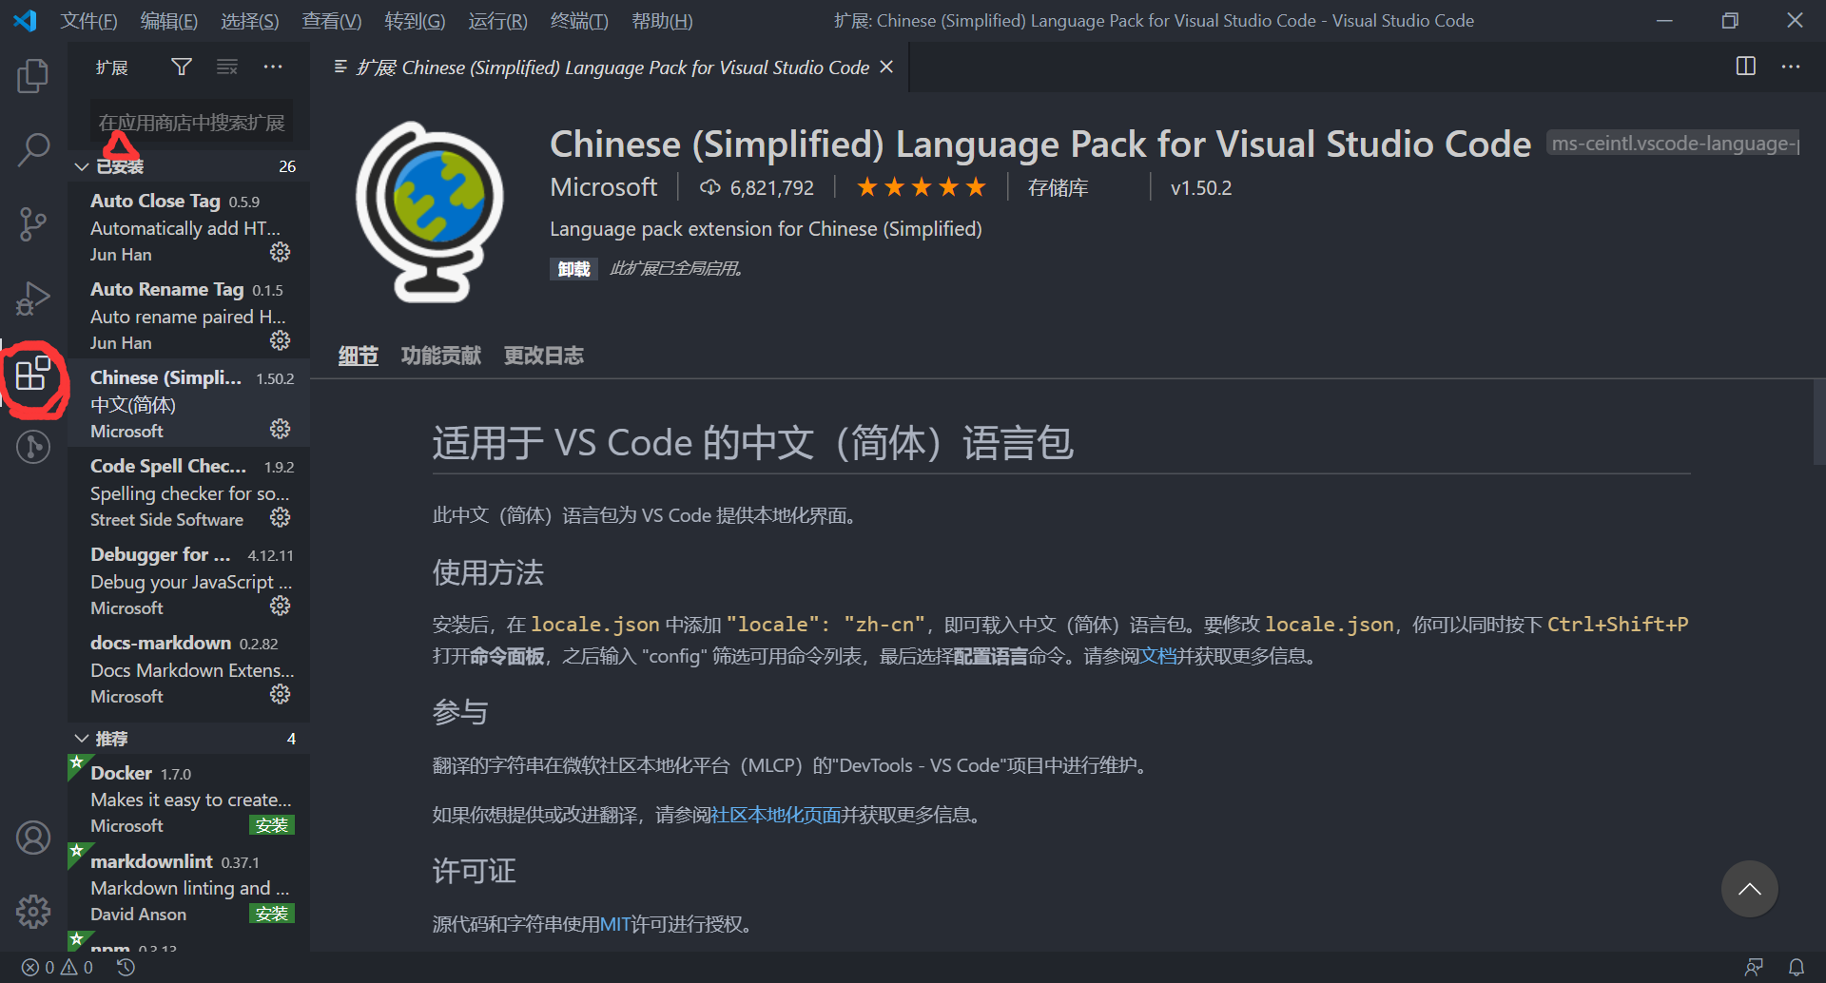Image resolution: width=1826 pixels, height=983 pixels.
Task: Open the 查看(V) menu
Action: click(x=332, y=21)
